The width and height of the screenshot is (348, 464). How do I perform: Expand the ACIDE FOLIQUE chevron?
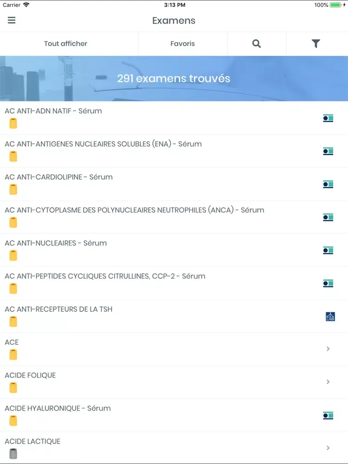(x=328, y=382)
